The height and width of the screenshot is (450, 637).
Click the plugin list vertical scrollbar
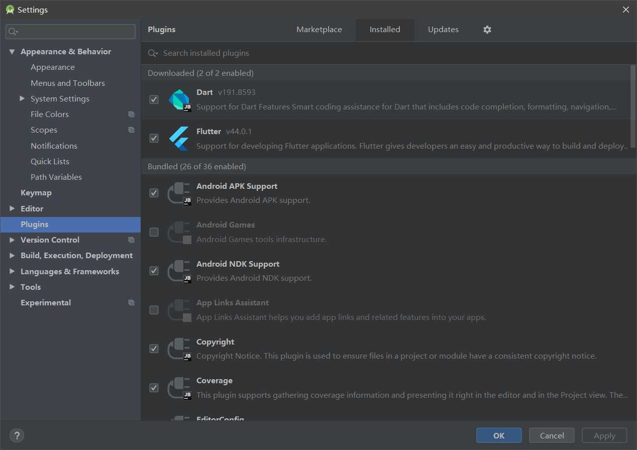[632, 105]
